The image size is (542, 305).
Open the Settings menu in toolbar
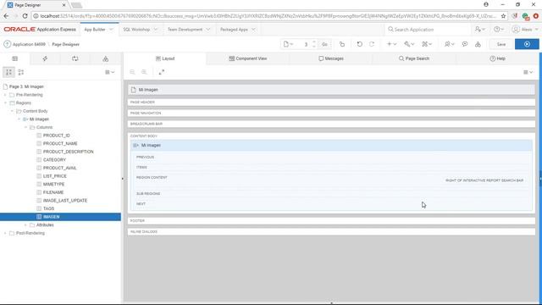(x=427, y=44)
